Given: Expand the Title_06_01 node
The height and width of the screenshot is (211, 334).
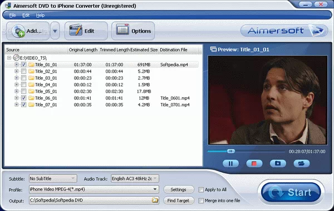Looking at the screenshot, I should coord(16,98).
